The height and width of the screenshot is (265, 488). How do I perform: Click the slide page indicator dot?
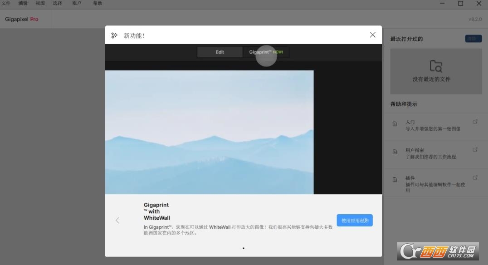244,248
